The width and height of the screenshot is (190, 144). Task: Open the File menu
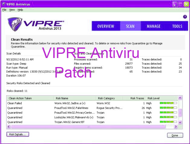coord(4,10)
